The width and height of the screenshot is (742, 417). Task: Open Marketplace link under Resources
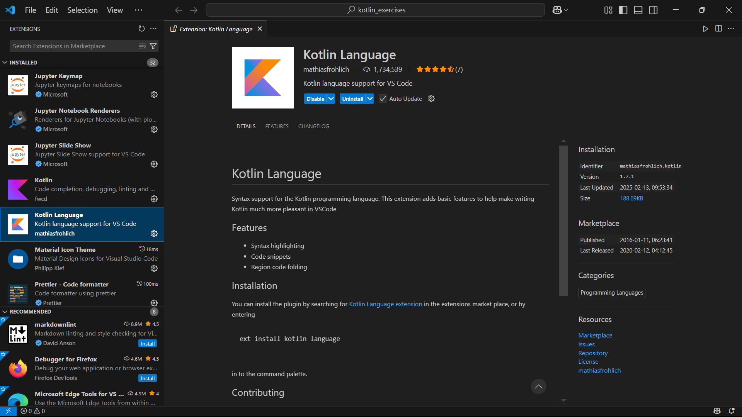pyautogui.click(x=595, y=336)
